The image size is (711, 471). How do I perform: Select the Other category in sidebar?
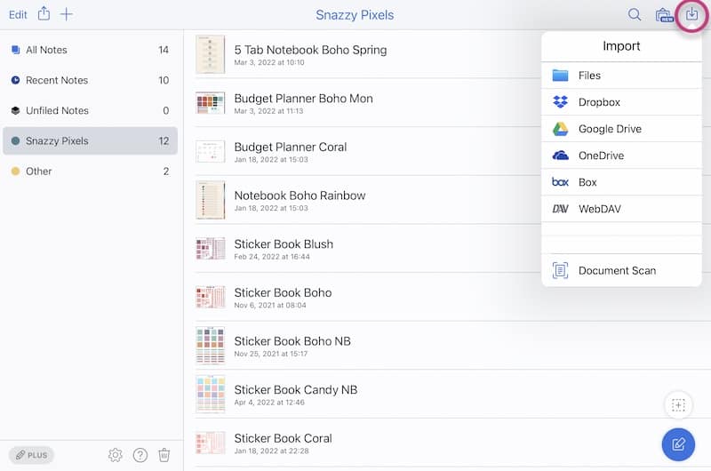point(39,171)
